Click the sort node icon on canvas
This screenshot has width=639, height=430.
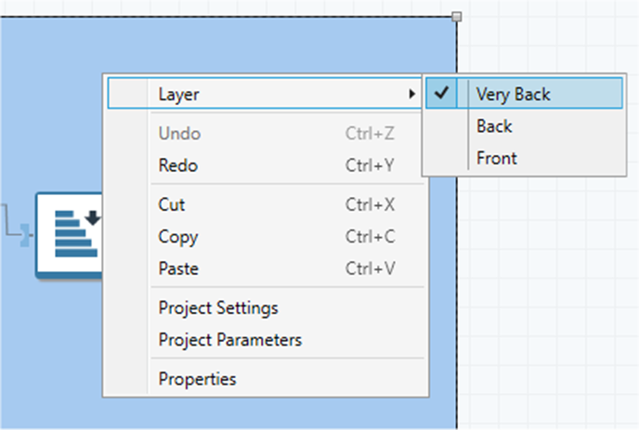point(71,234)
